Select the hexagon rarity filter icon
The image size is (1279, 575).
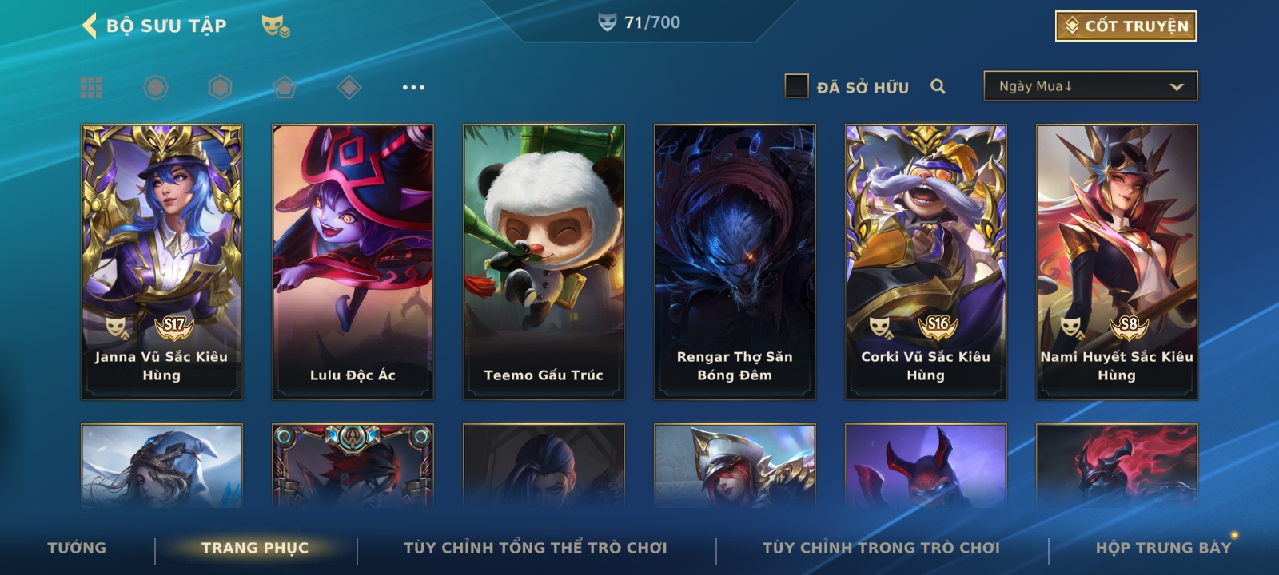click(x=220, y=87)
